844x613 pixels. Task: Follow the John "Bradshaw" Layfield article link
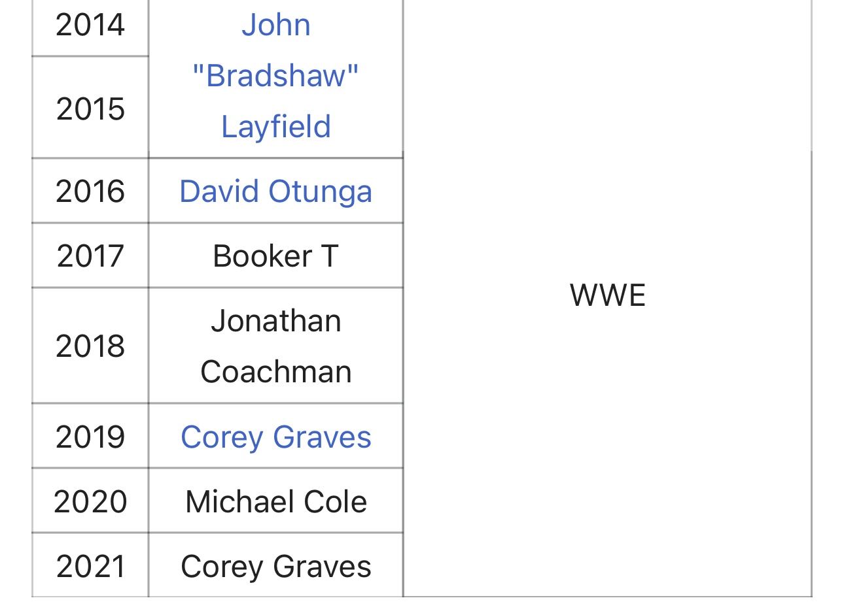pyautogui.click(x=275, y=76)
